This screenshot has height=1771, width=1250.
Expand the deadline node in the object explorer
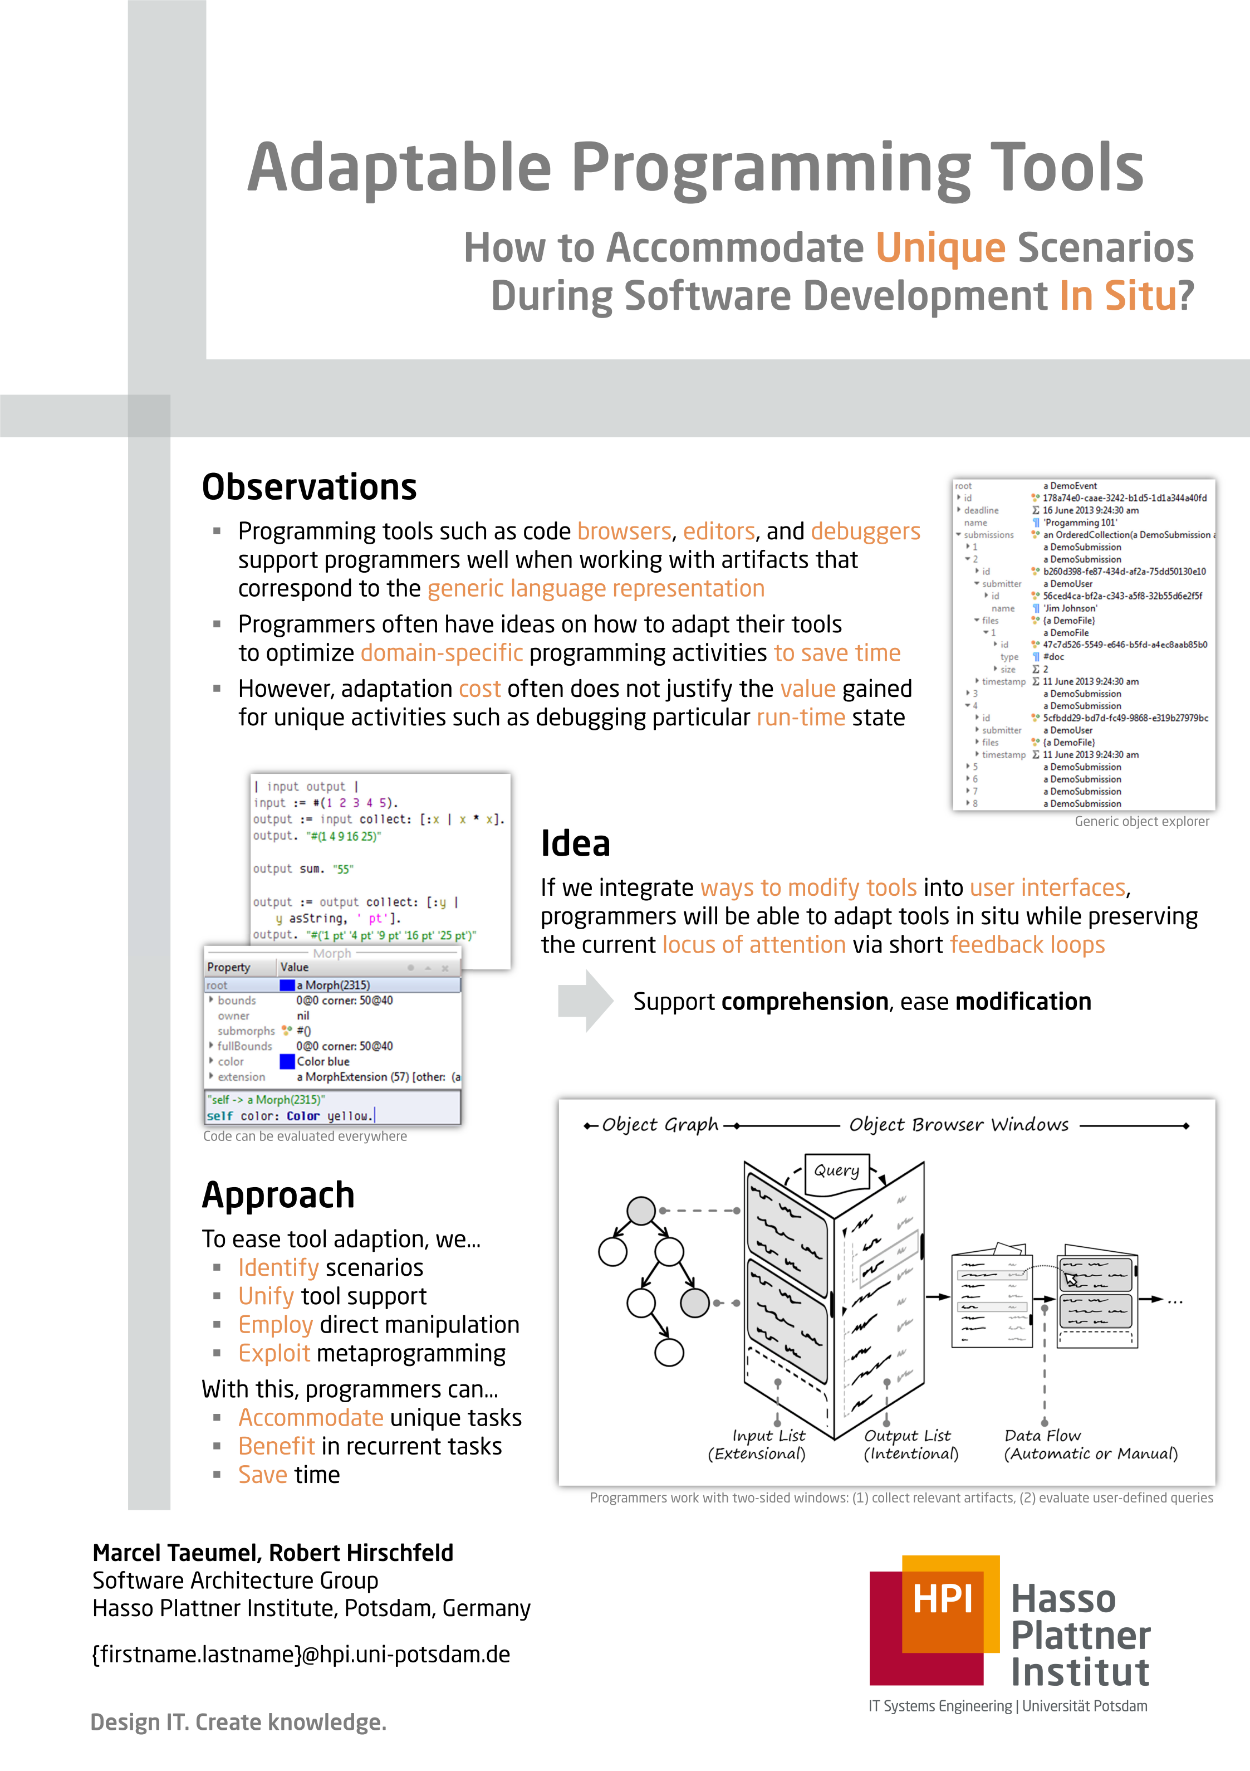(958, 510)
